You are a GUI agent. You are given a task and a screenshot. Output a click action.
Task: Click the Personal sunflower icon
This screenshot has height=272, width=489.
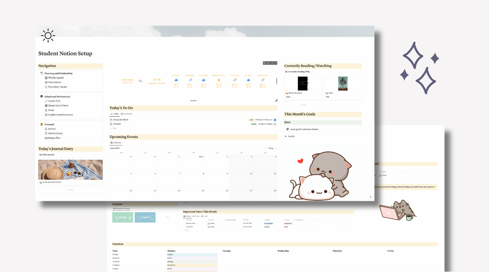coord(42,124)
